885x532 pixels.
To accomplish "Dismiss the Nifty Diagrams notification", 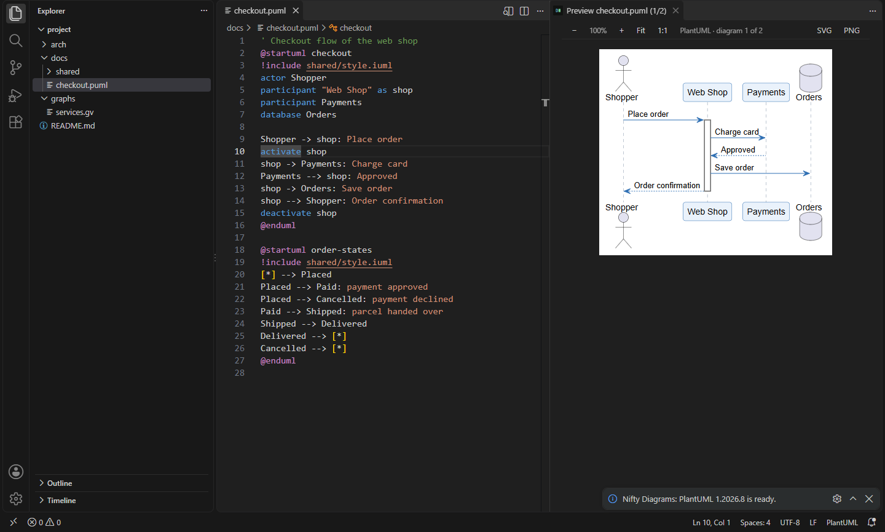I will pos(869,499).
